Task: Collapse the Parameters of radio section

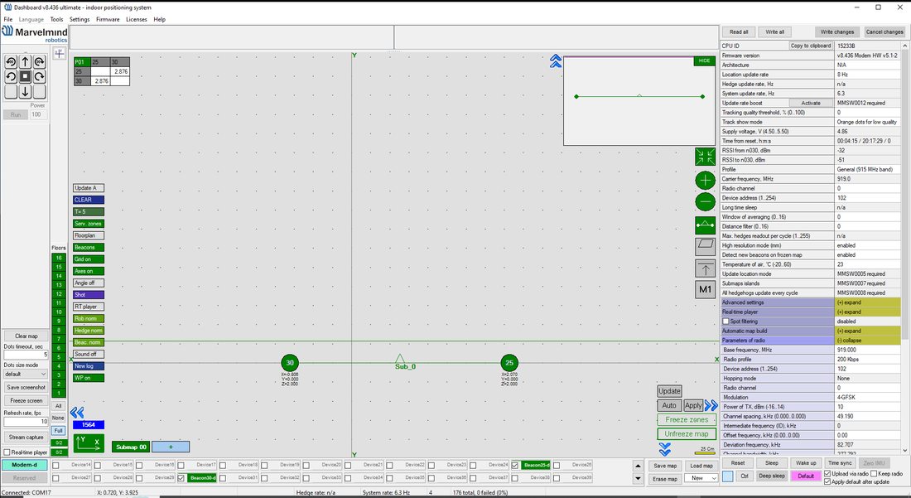Action: tap(868, 341)
